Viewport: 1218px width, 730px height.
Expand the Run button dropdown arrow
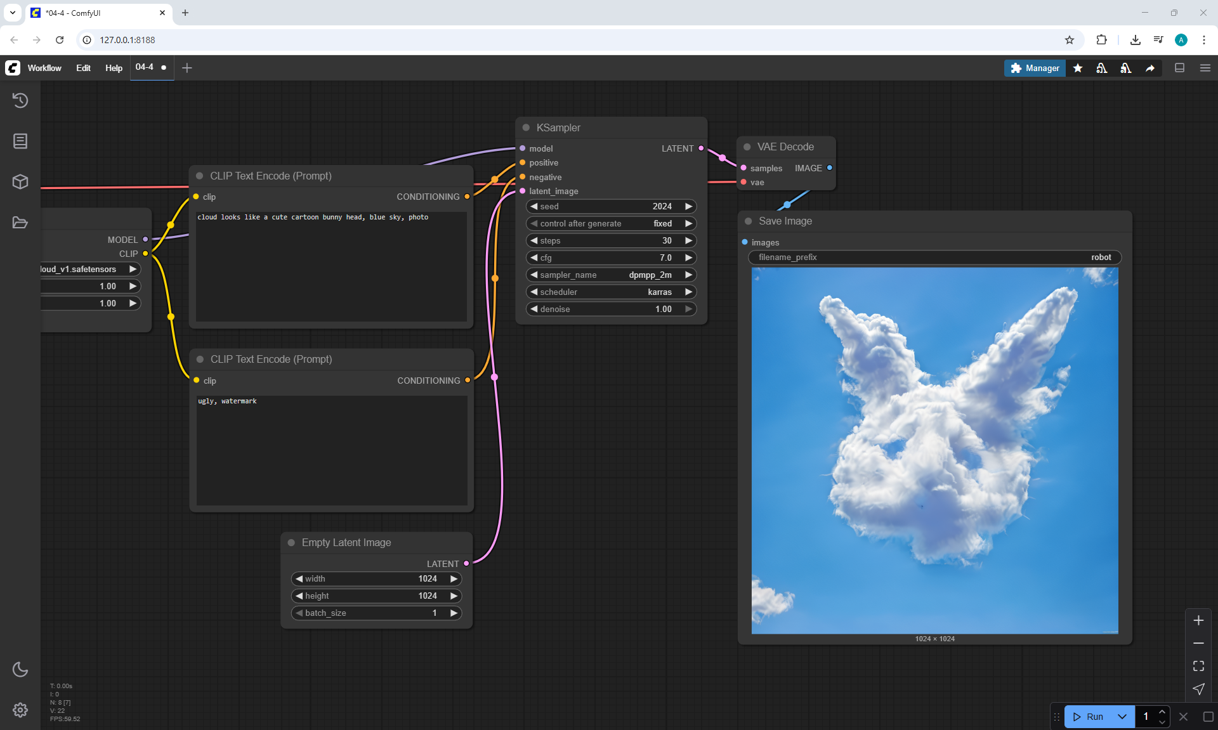tap(1122, 717)
